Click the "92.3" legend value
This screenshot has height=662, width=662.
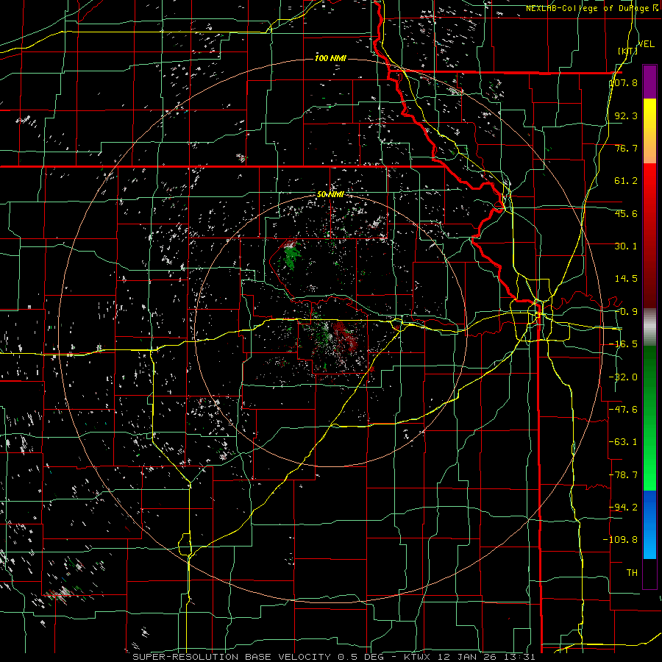pos(626,115)
